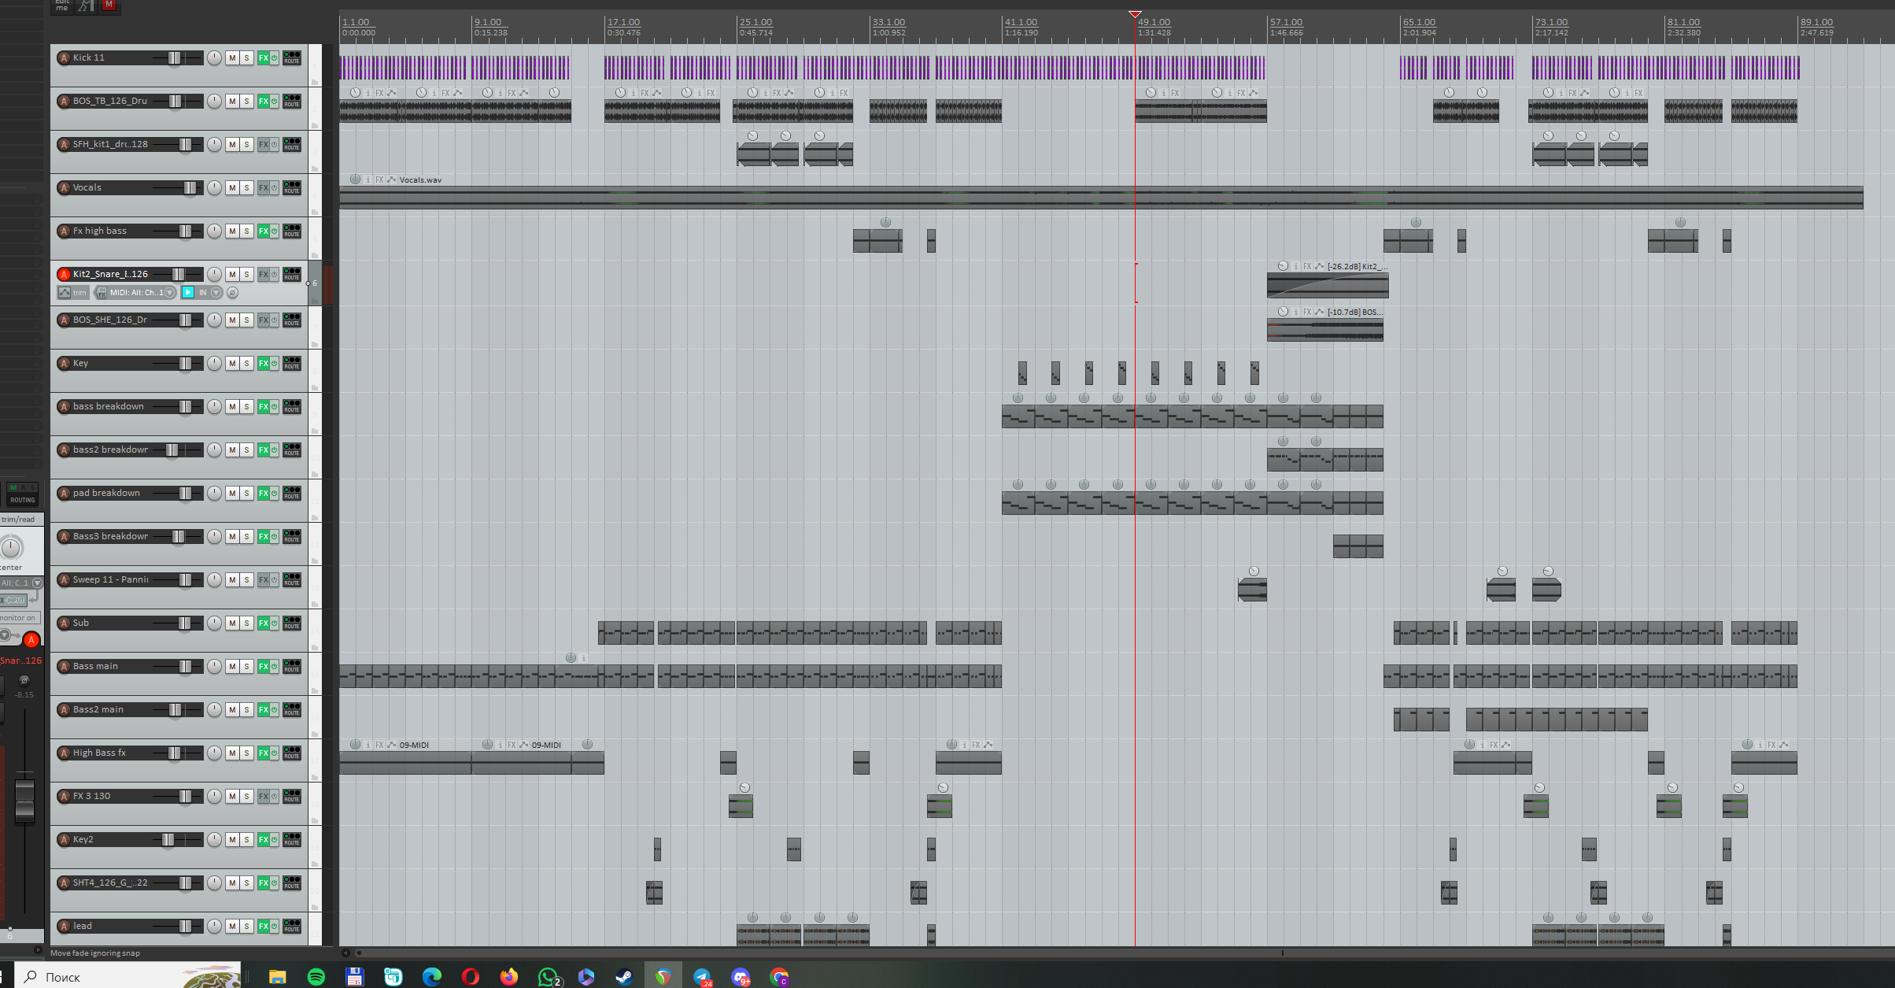1895x988 pixels.
Task: Click the monitor on button in mixer
Action: tap(19, 618)
